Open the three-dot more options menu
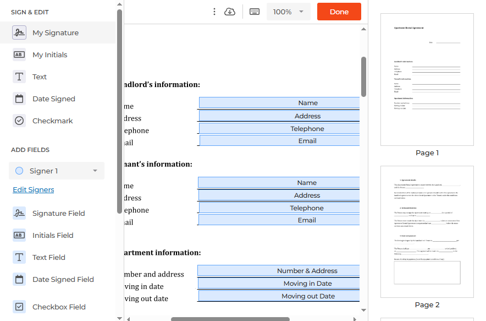The image size is (486, 321). coord(214,12)
